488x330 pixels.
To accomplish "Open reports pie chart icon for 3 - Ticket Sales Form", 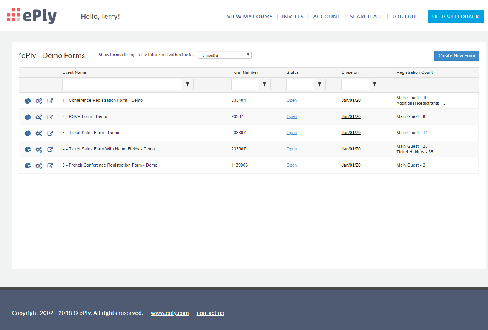I will pos(28,133).
